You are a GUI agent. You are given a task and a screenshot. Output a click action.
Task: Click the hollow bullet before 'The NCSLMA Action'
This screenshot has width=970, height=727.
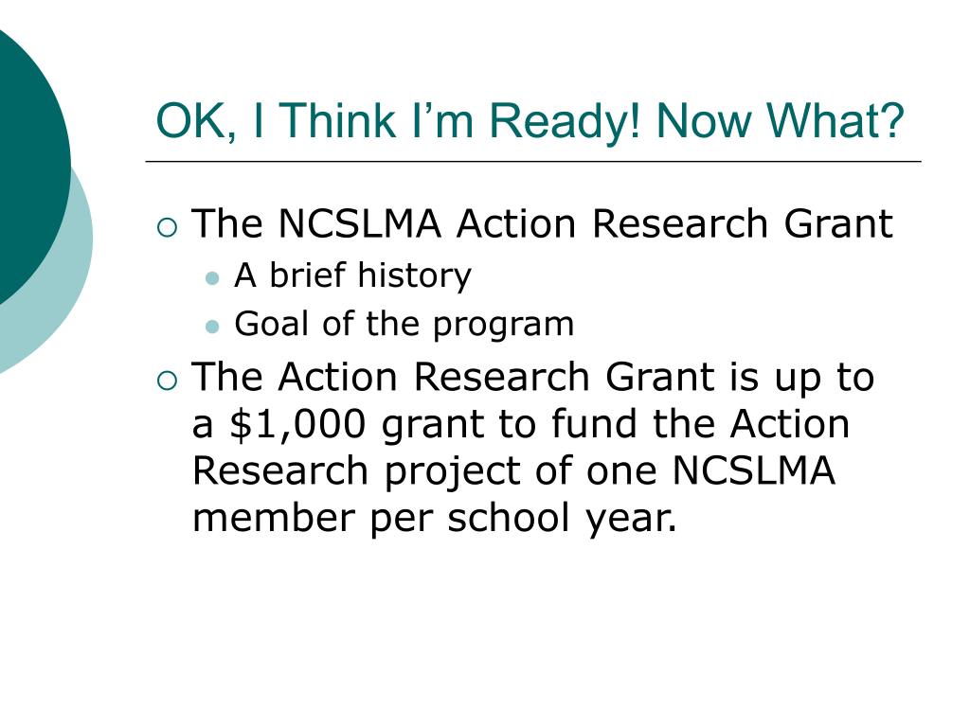point(167,227)
